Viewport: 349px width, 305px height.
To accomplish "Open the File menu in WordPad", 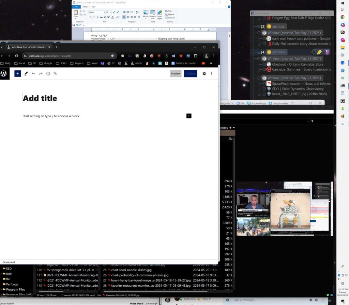I will point(76,7).
